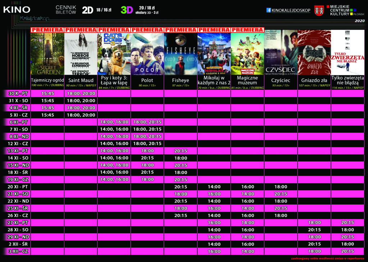Select the title 'Magiczne muzeum' under its poster
368x262 pixels.
(247, 80)
